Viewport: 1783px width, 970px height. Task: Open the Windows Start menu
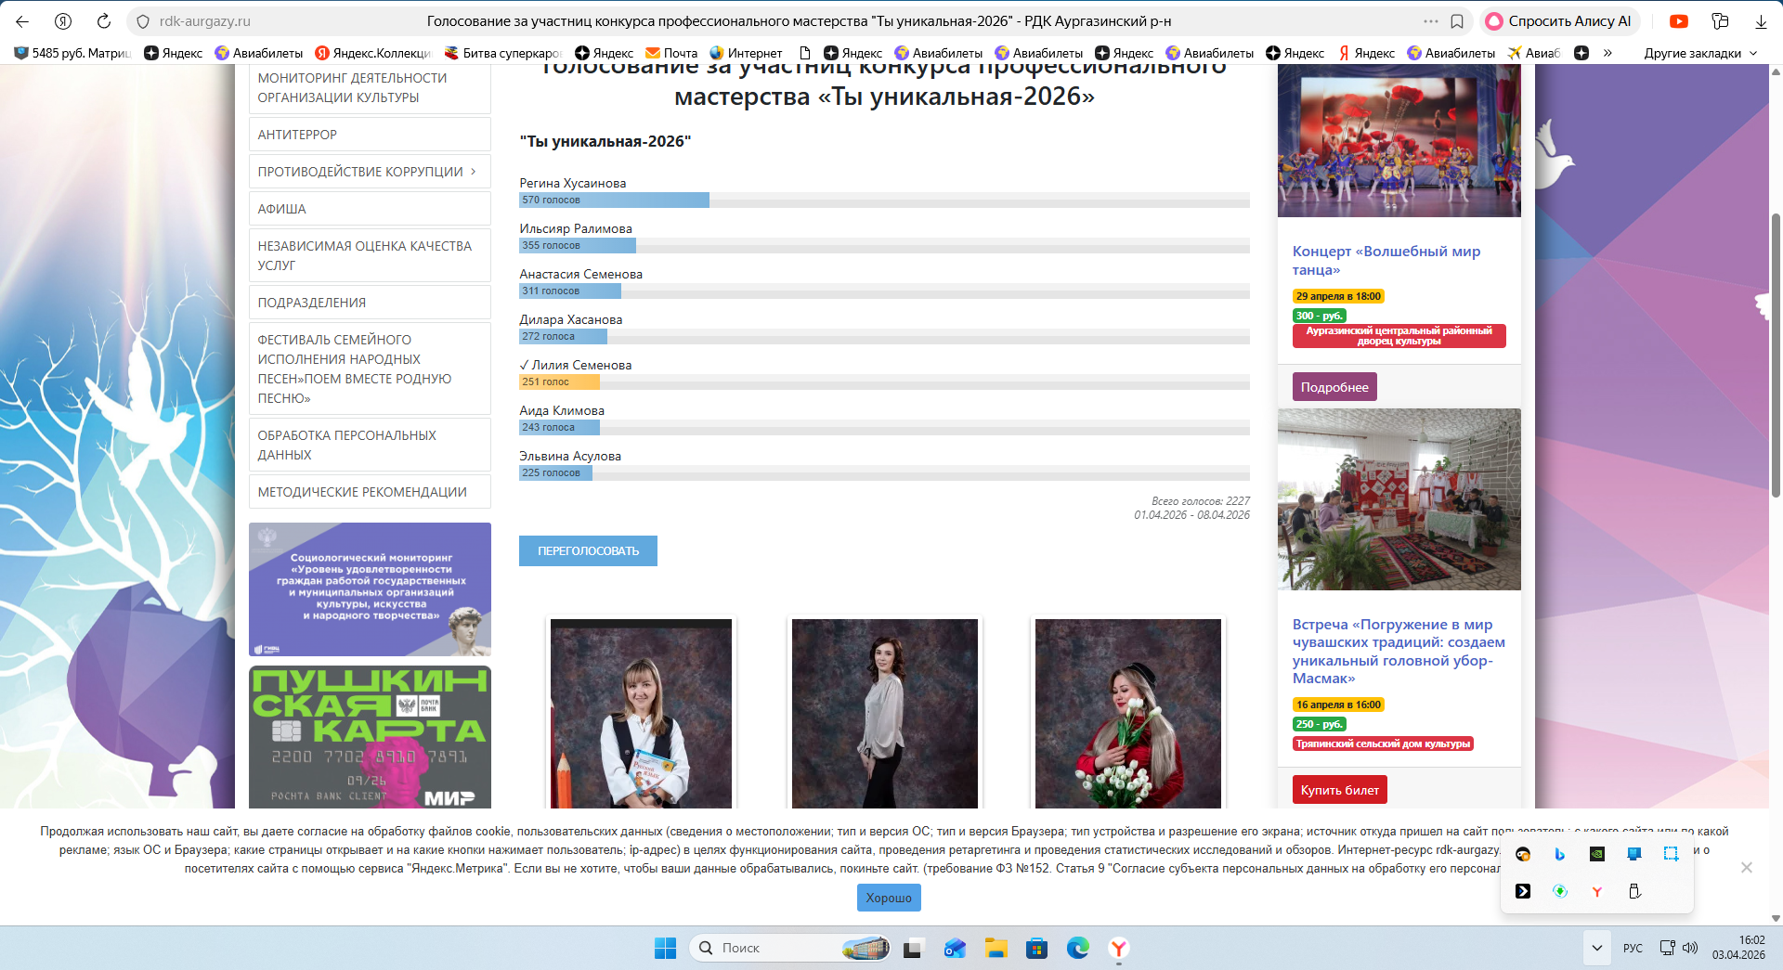pos(665,948)
